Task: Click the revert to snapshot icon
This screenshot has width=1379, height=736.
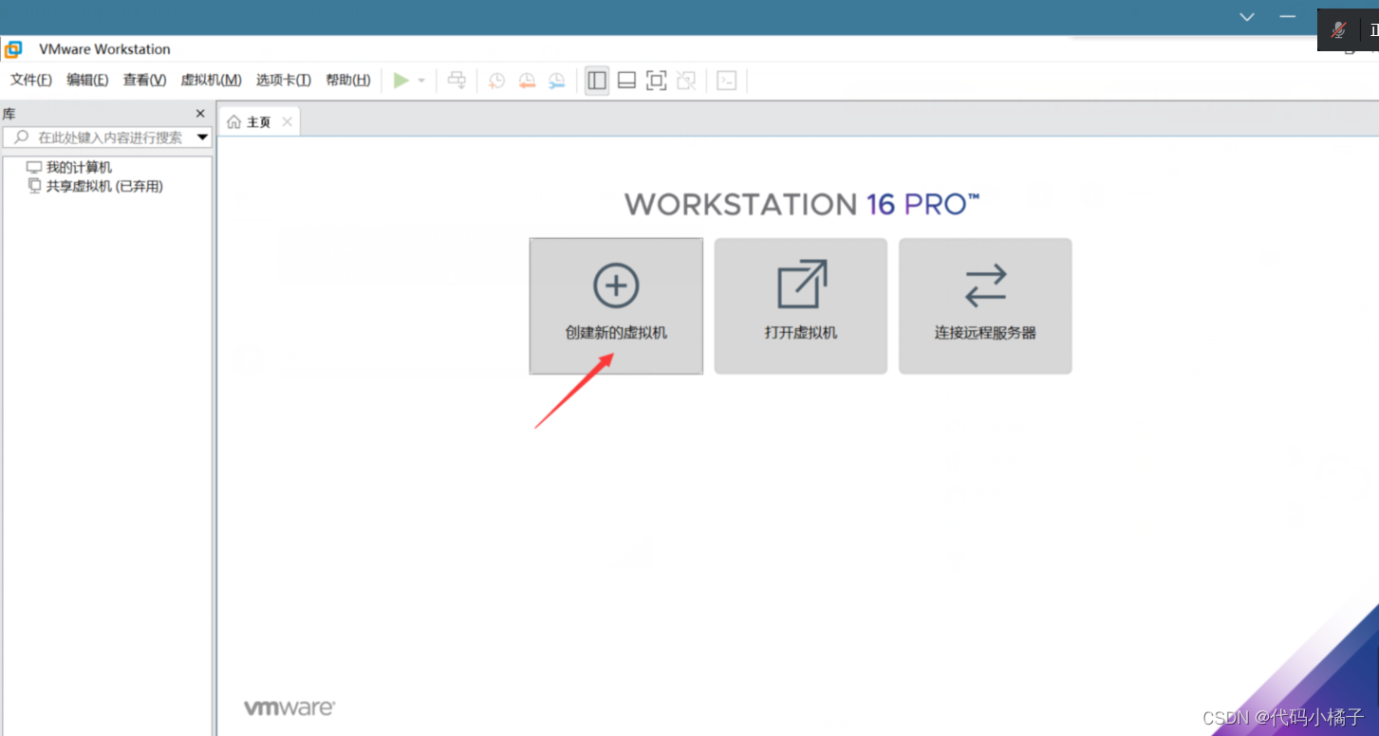Action: coord(527,81)
